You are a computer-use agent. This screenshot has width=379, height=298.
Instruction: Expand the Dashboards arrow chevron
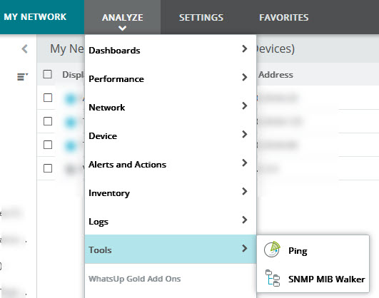[x=244, y=48]
